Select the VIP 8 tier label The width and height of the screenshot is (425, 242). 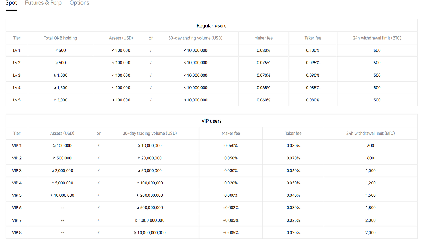click(17, 232)
